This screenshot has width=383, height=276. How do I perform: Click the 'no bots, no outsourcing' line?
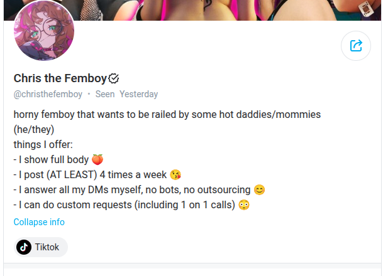(139, 190)
